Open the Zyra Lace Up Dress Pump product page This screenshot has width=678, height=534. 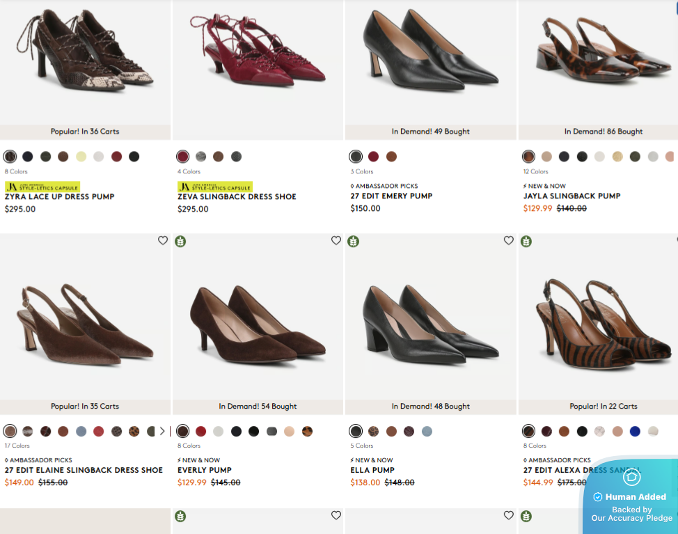(x=60, y=197)
